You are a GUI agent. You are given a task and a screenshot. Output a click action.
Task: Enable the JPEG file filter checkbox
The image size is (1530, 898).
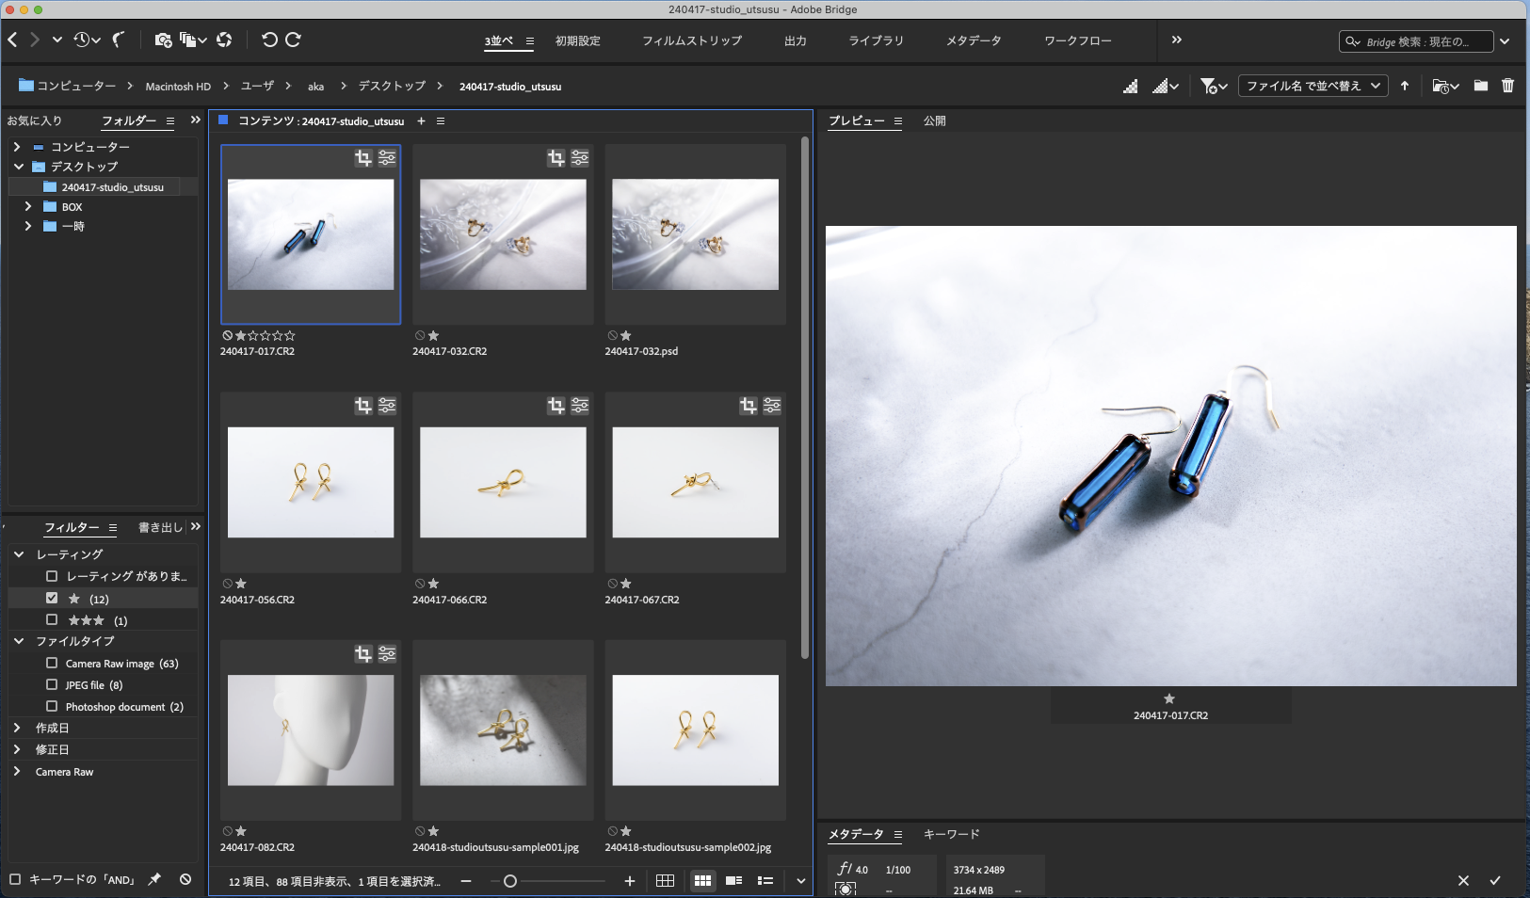coord(52,684)
